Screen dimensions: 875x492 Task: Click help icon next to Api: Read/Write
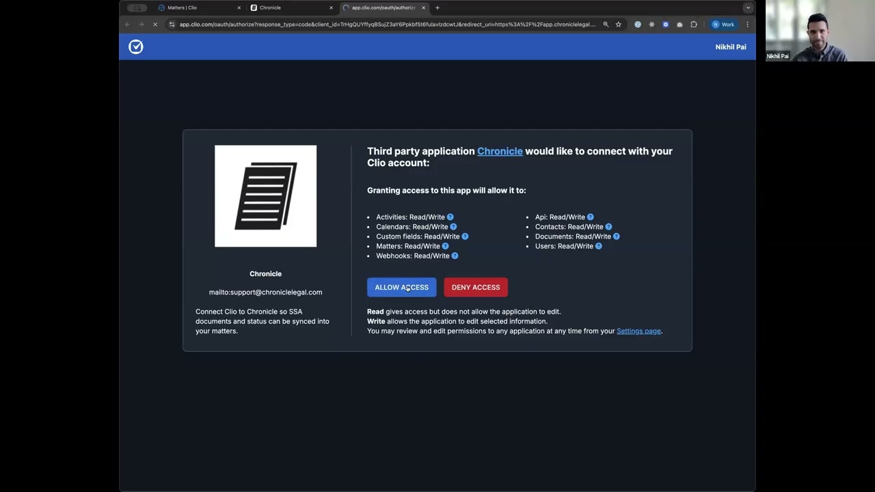590,217
